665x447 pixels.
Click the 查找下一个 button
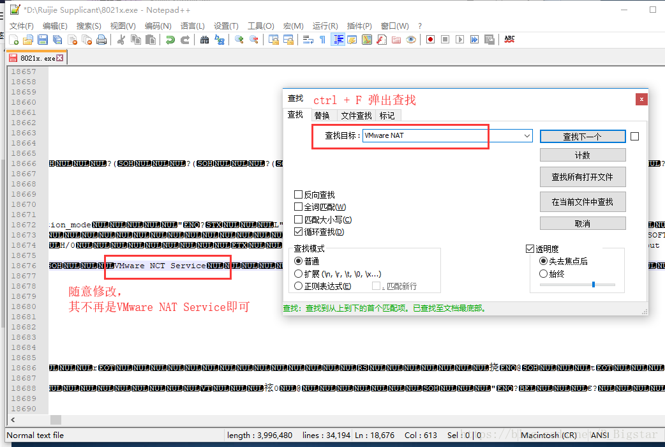(582, 136)
